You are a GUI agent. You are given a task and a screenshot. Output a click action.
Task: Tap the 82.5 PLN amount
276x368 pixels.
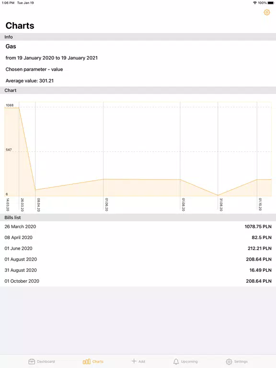(x=262, y=237)
